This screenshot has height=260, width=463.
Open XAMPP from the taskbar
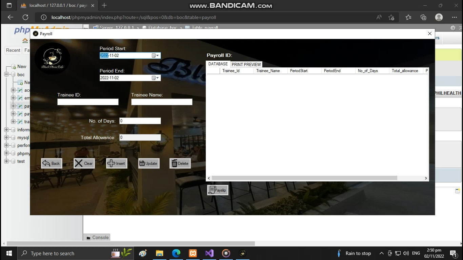[x=193, y=253]
